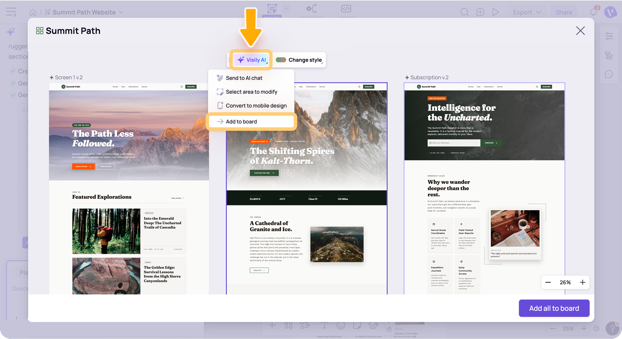This screenshot has height=339, width=622.
Task: Open the comments chat bubble icon
Action: click(609, 74)
